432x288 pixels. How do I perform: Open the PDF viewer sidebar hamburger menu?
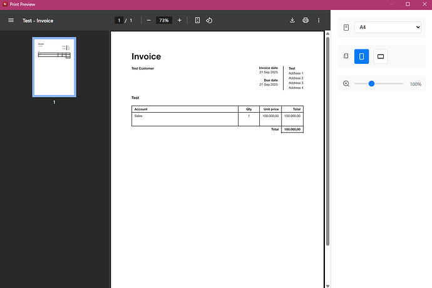click(11, 21)
